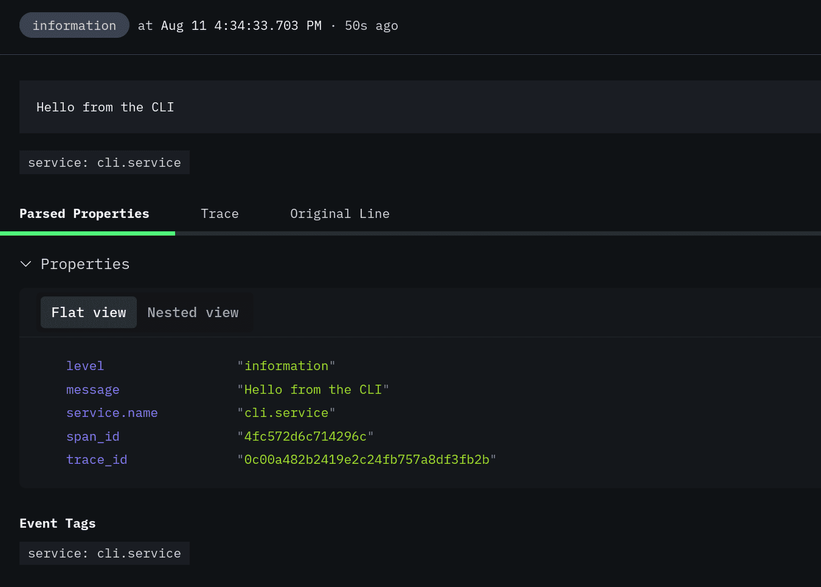The height and width of the screenshot is (587, 821).
Task: Click the level property key
Action: tap(85, 366)
